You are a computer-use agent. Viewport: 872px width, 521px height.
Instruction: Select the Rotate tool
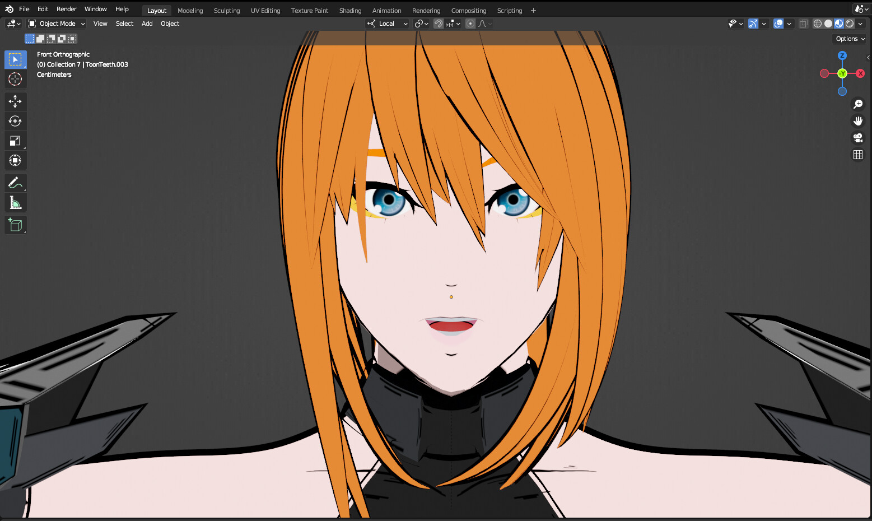(15, 121)
